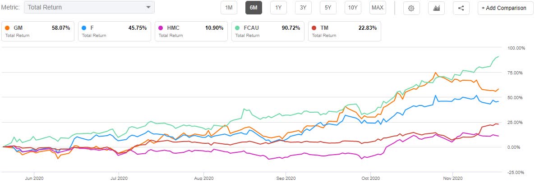Choose the 10Y time range

pos(352,8)
